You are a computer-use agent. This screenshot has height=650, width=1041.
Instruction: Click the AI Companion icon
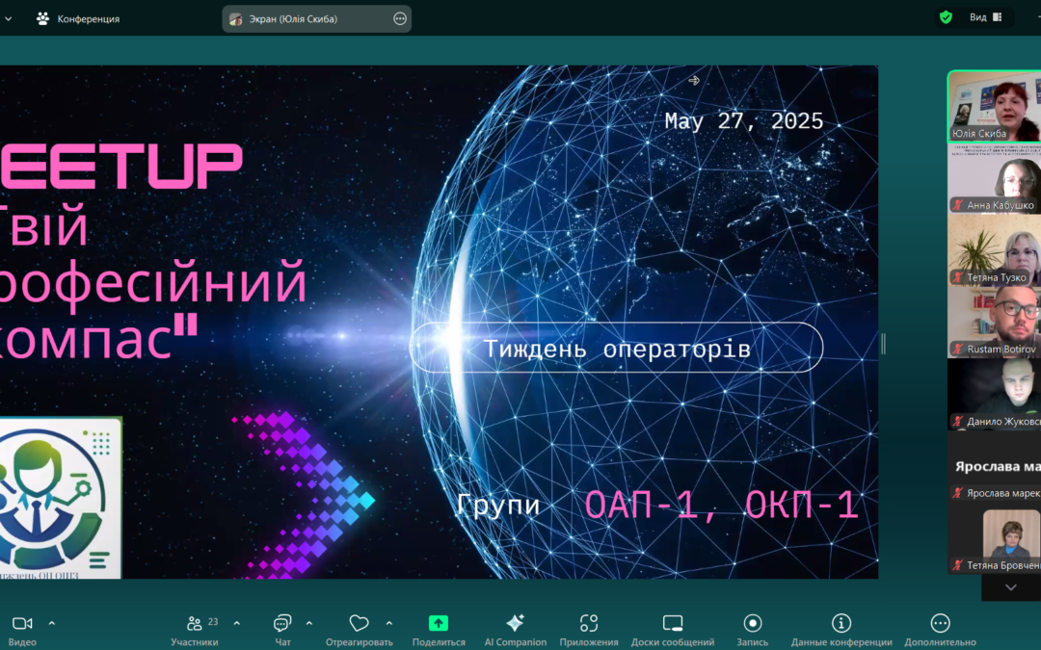[x=516, y=621]
